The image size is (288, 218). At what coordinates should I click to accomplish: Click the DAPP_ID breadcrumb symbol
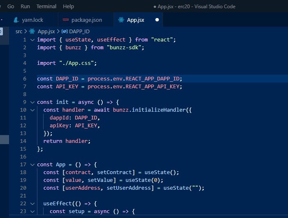pos(79,32)
